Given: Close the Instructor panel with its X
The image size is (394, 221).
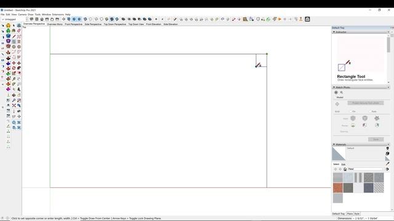Looking at the screenshot, I should (x=388, y=32).
